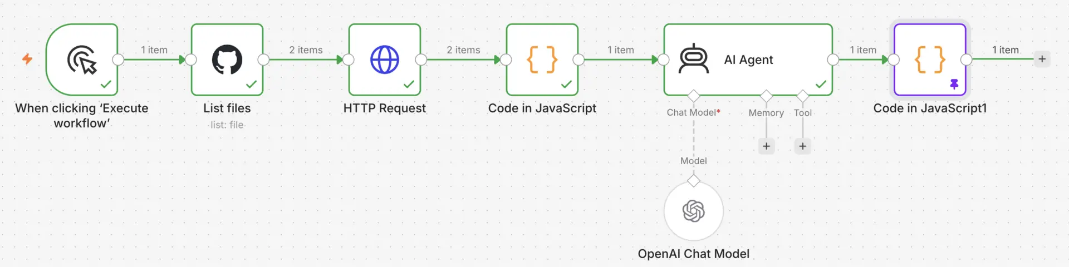
Task: Click the '1 item' label after Code in JavaScript1
Action: (x=1006, y=50)
